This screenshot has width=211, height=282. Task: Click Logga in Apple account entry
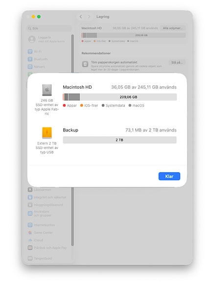pos(47,39)
